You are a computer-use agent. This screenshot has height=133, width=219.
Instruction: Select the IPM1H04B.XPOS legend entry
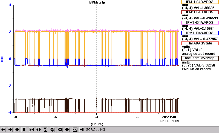pos(200,12)
